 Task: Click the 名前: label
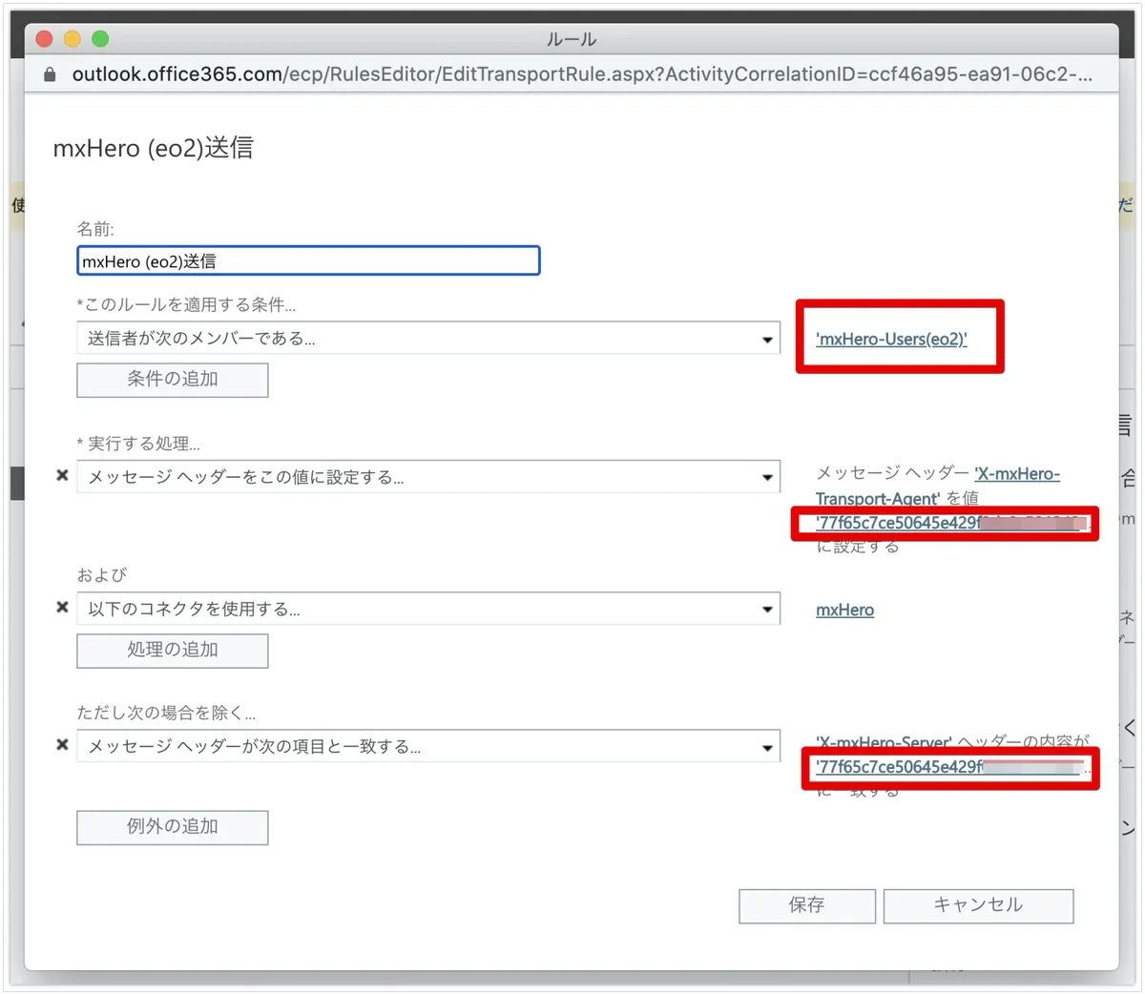coord(95,229)
